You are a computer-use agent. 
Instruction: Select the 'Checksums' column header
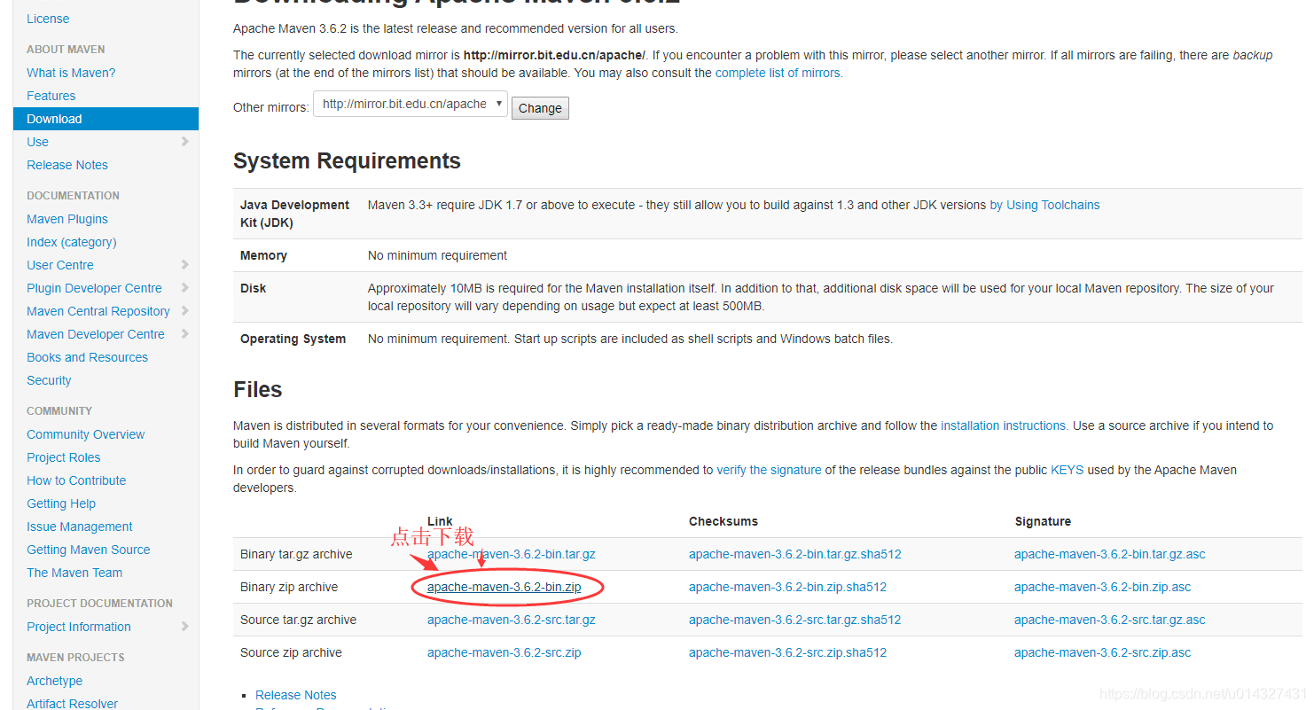pos(723,521)
